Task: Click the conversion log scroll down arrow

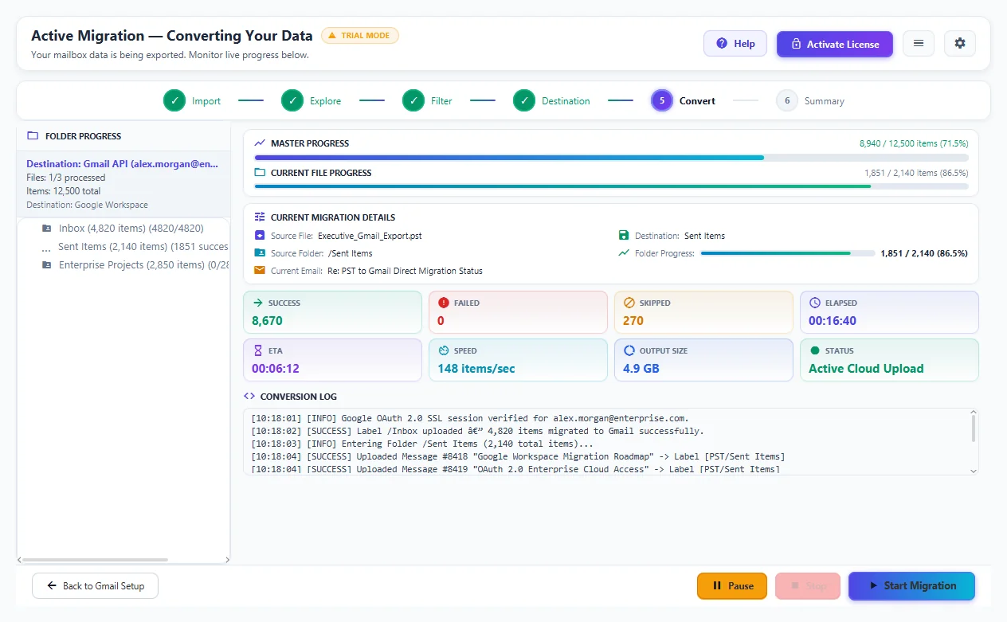Action: pos(973,471)
